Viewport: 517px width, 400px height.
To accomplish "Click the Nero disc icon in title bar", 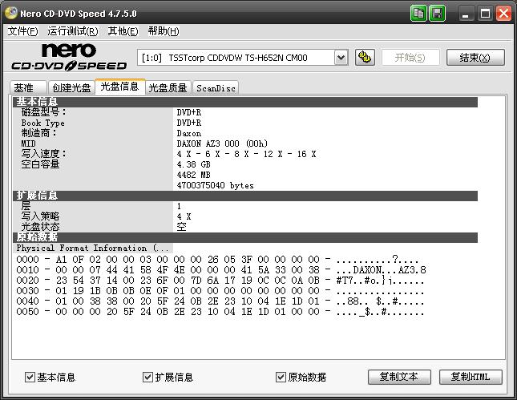I will click(11, 13).
